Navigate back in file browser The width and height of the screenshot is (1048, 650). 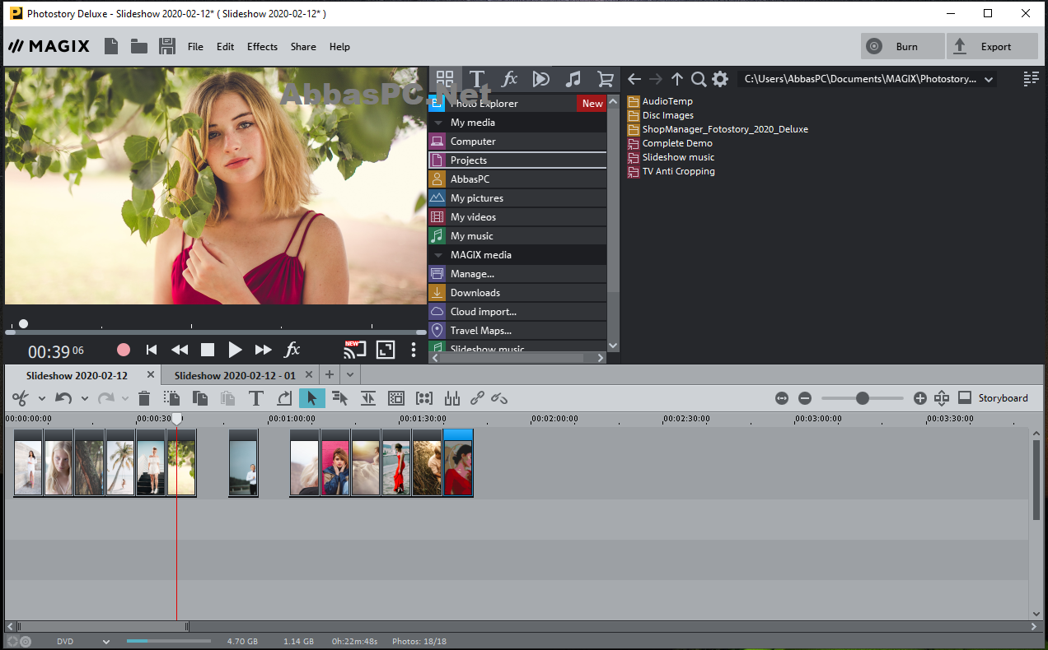click(x=634, y=79)
